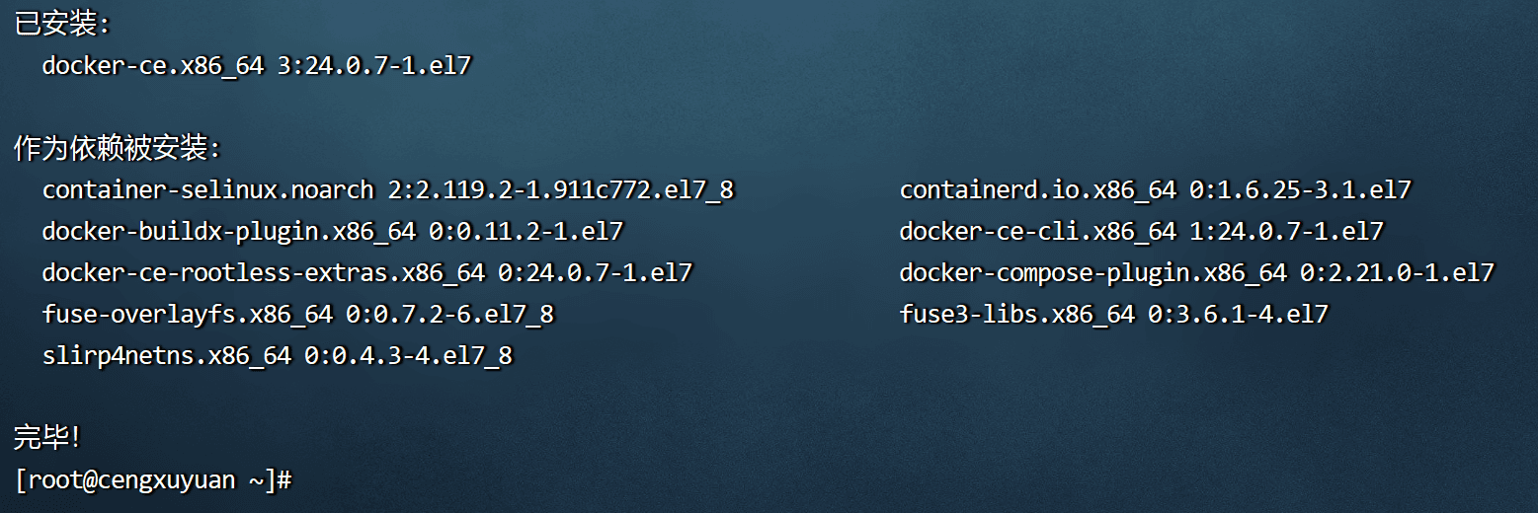Click the docker-buildx-plugin.x86_64 package name
The height and width of the screenshot is (513, 1538).
(228, 231)
